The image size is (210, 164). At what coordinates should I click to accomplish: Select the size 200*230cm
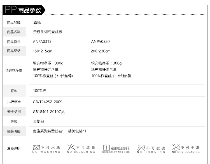[x=101, y=51]
